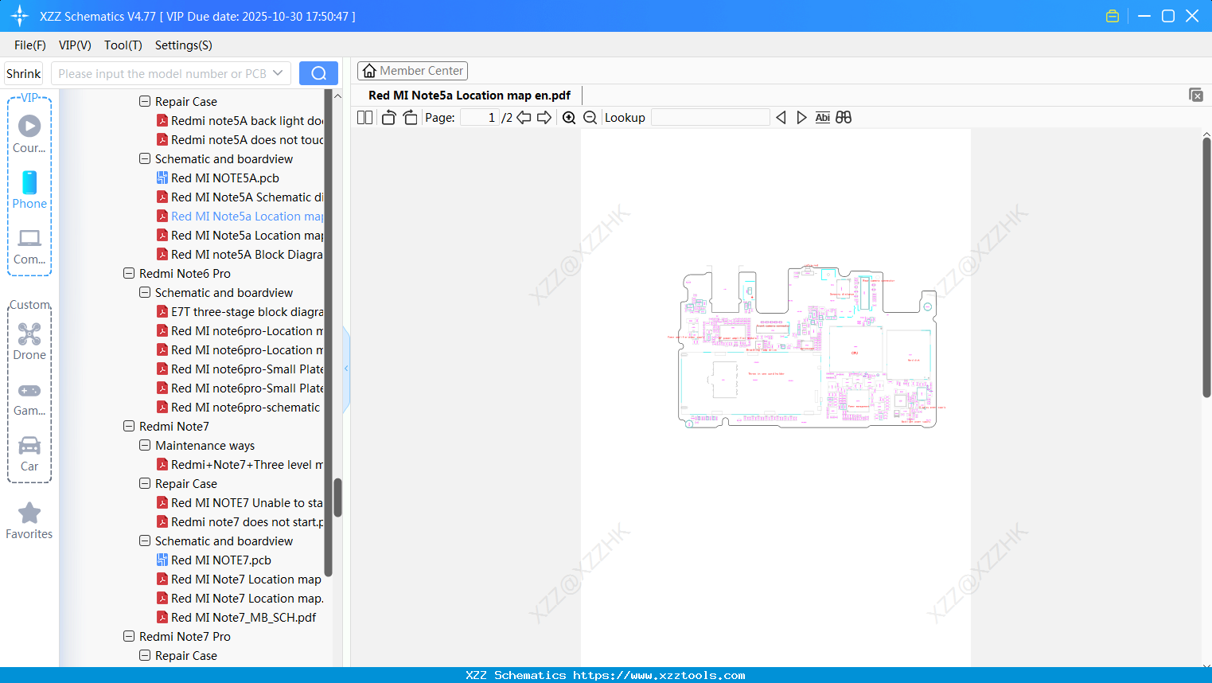Screen dimensions: 1212x683
Task: Rotate the PDF page counterclockwise
Action: click(388, 117)
